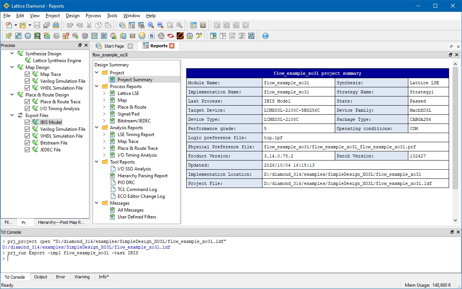Select the PIO DRC report
Screen dimensions: 462x289
(126, 183)
